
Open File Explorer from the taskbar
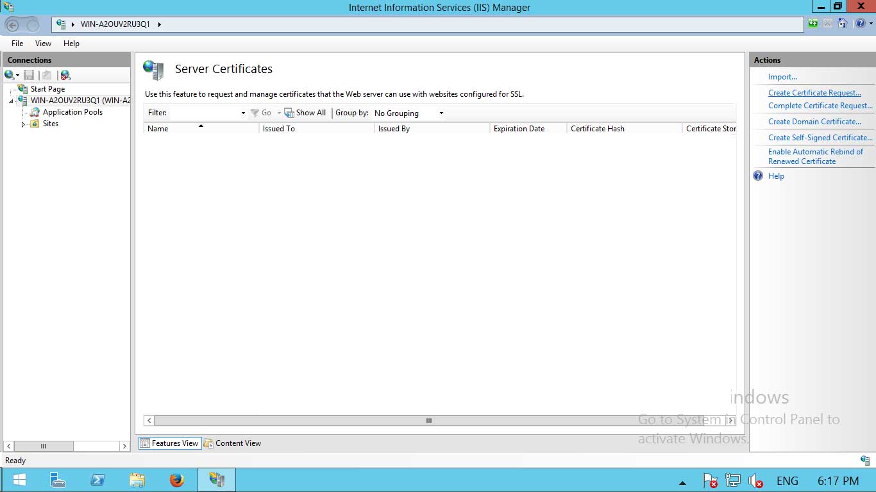pos(137,480)
